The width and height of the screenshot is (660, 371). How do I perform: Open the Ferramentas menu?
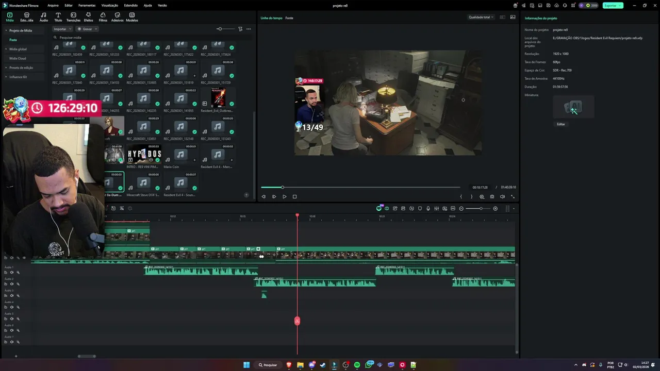point(87,5)
